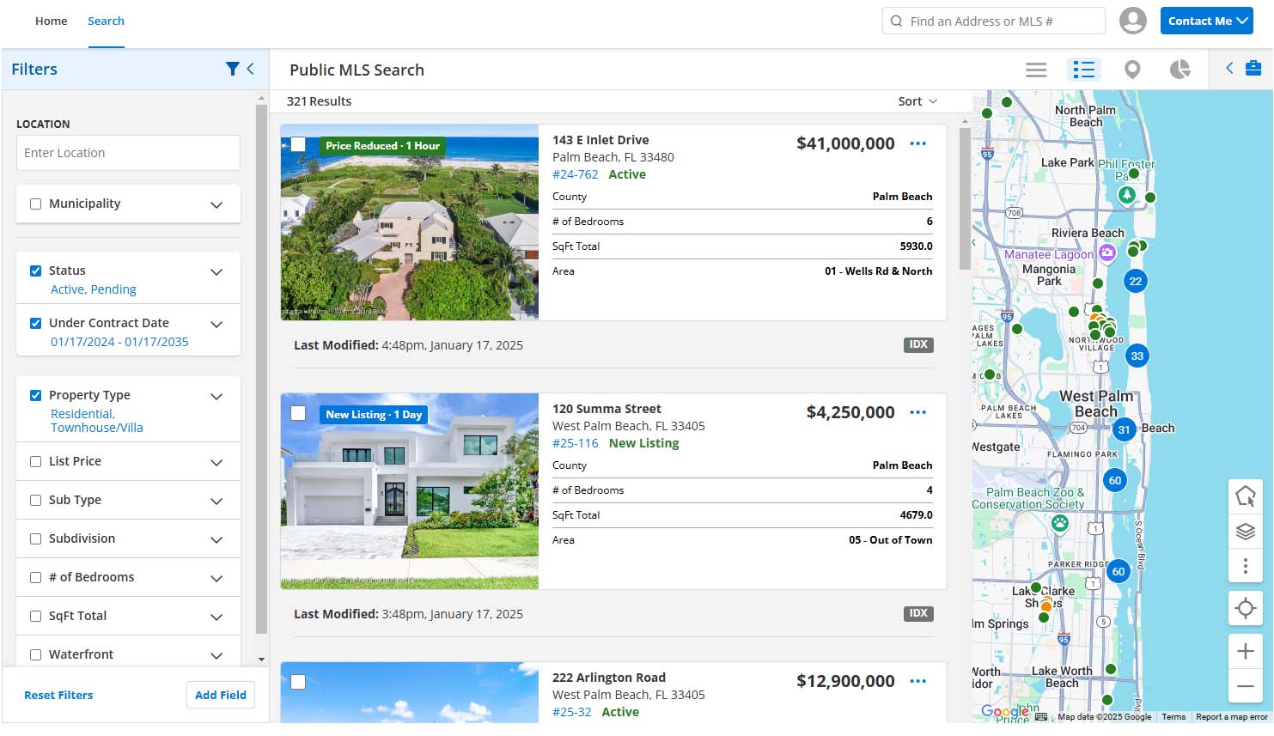Switch to compact list view icon

[x=1036, y=70]
